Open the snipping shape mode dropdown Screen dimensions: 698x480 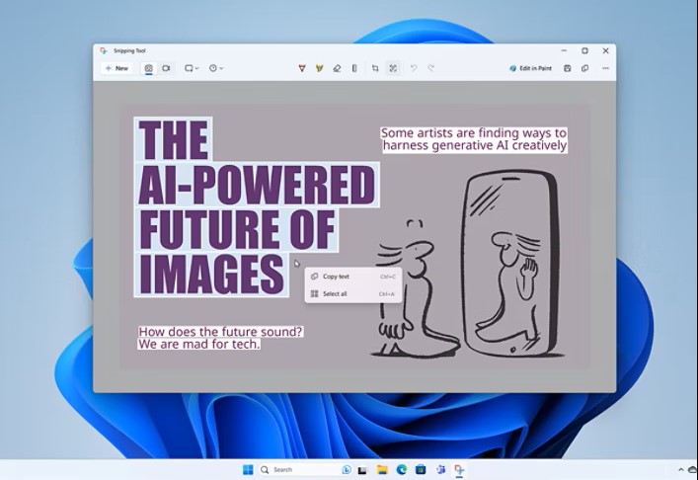[192, 68]
